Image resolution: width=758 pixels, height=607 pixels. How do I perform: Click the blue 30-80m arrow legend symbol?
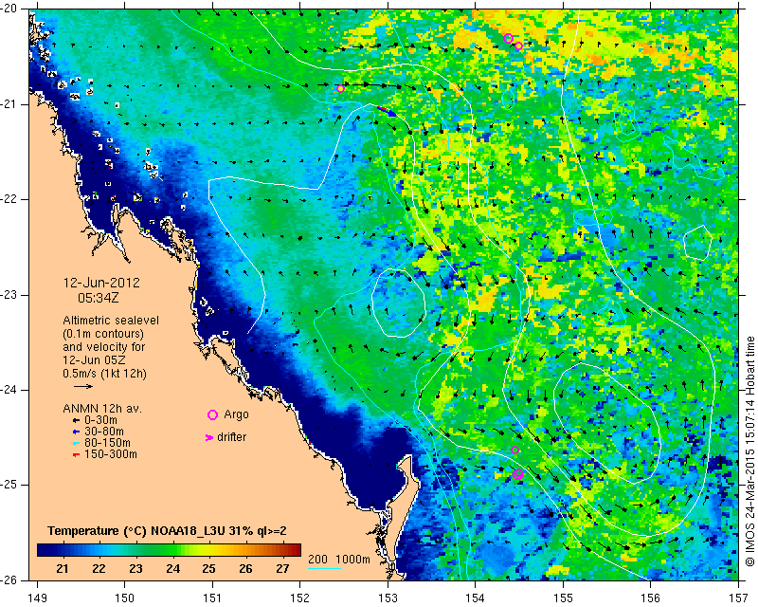pos(76,432)
